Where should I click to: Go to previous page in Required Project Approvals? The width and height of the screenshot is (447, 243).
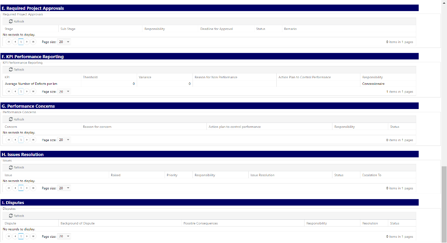pos(15,42)
